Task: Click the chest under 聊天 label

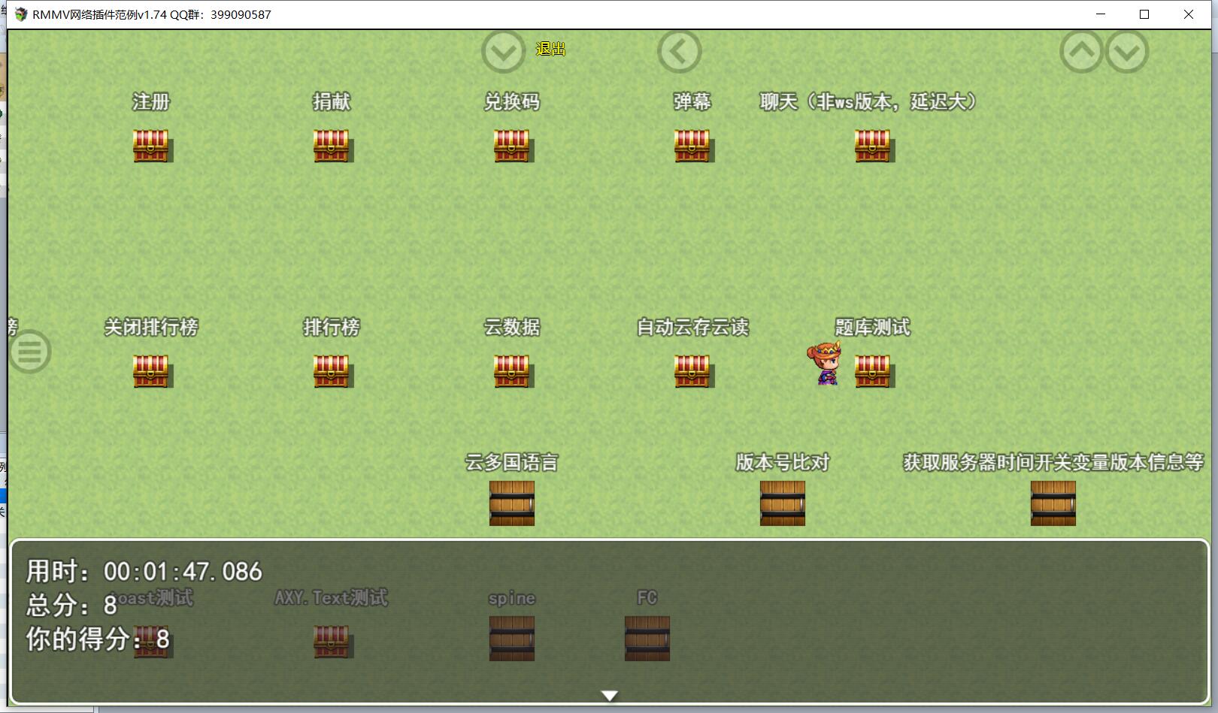Action: point(873,146)
